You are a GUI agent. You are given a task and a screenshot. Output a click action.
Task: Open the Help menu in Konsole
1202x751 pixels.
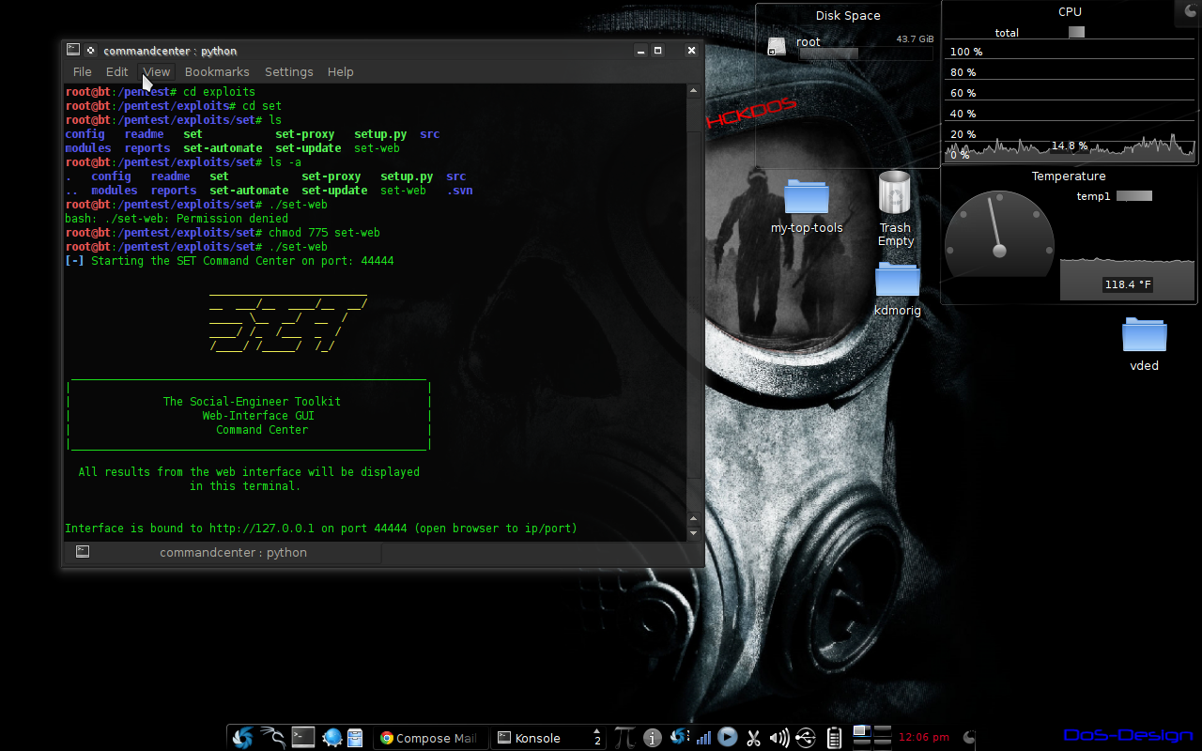point(341,71)
